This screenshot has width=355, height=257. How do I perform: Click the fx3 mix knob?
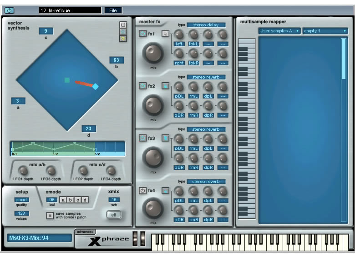(153, 158)
